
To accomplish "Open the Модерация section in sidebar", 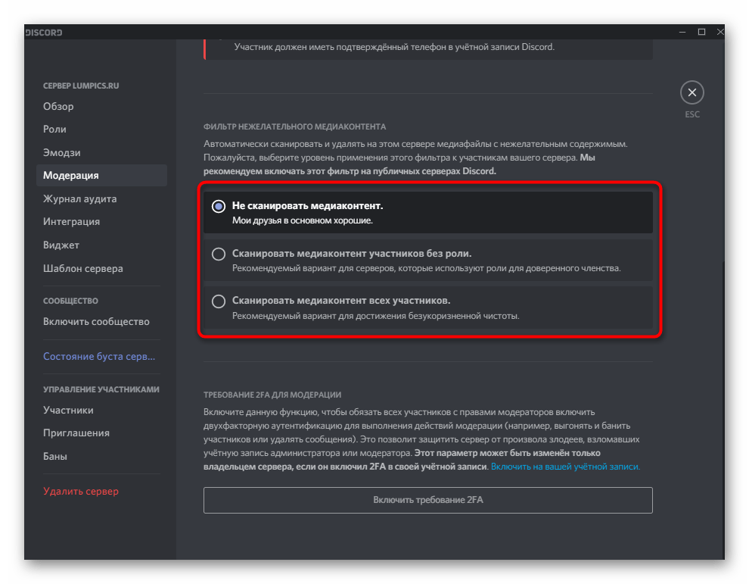I will click(x=72, y=175).
